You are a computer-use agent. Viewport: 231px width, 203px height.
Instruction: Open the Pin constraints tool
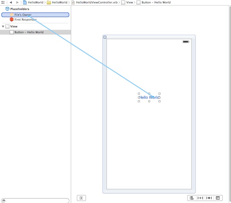(200, 198)
